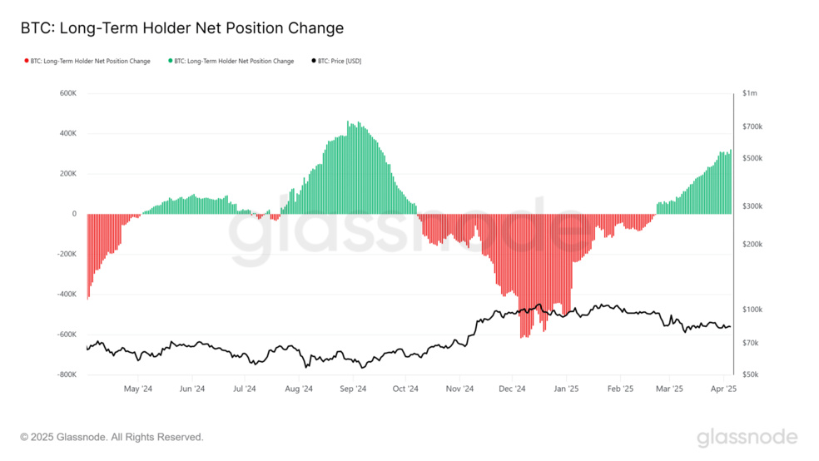Select the Sep '24 axis label
819x461 pixels.
point(353,389)
